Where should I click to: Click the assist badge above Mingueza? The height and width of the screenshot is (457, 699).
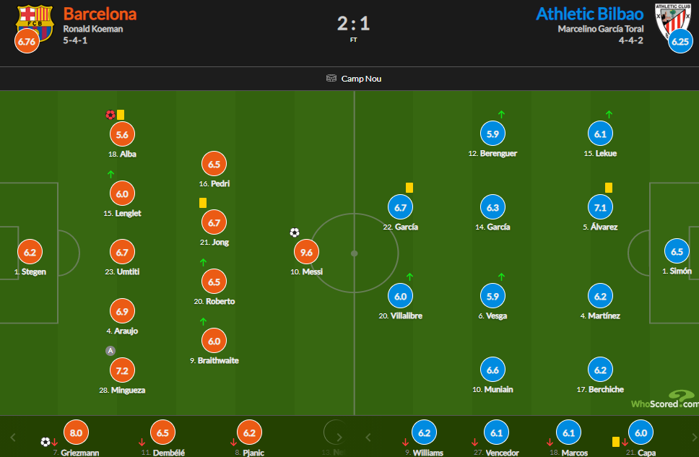pyautogui.click(x=110, y=351)
